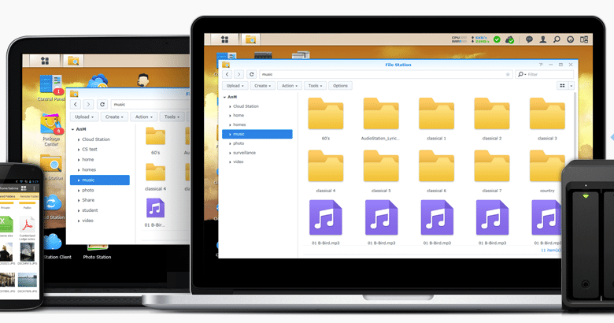Click the forward arrow in tablet File Station

[88, 104]
